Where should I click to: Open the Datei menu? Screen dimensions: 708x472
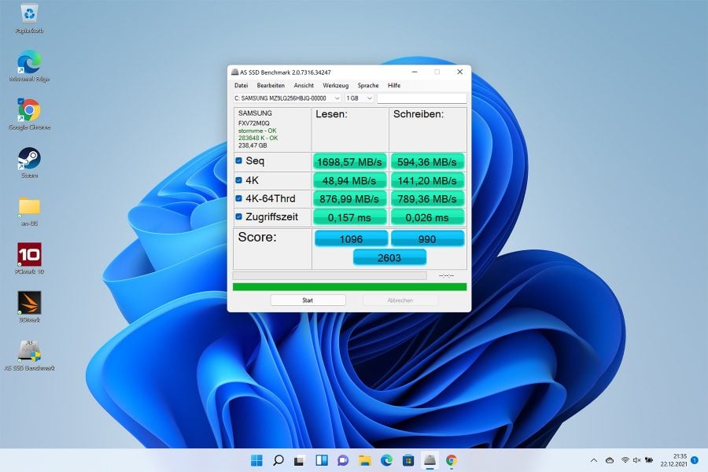tap(242, 86)
